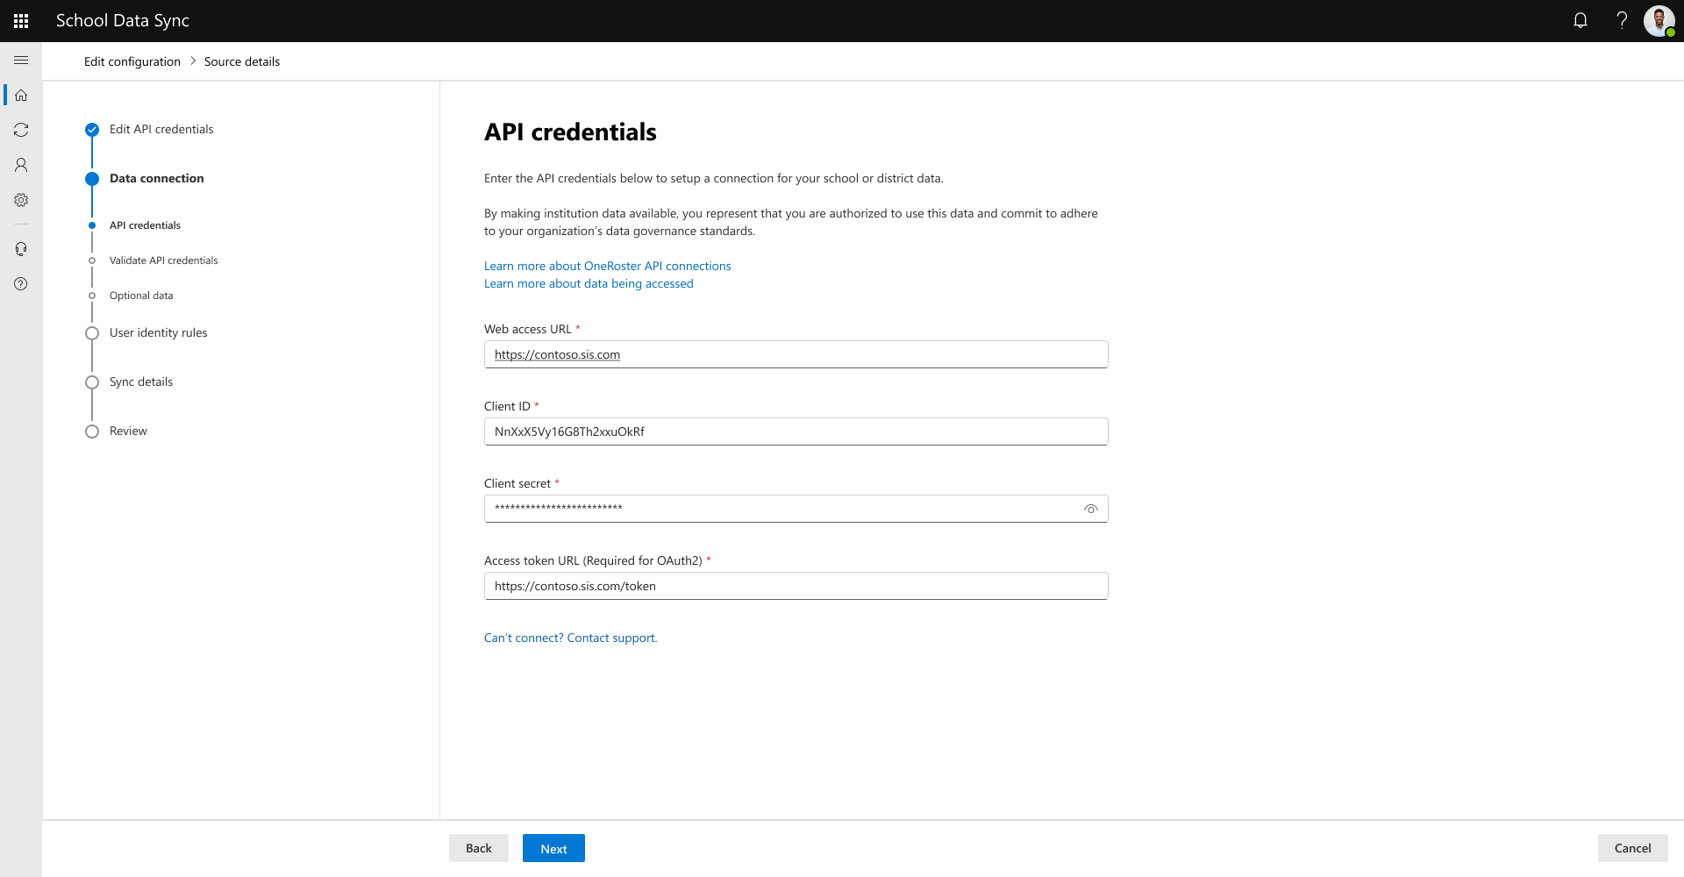This screenshot has height=877, width=1684.
Task: Click the completed Edit API credentials checkmark
Action: 92,130
